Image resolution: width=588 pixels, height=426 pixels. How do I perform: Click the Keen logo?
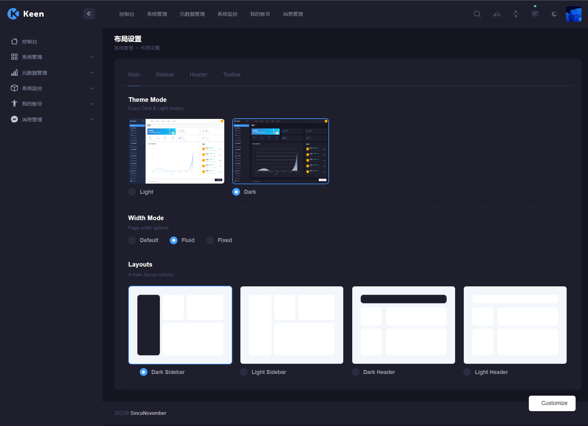pyautogui.click(x=26, y=14)
